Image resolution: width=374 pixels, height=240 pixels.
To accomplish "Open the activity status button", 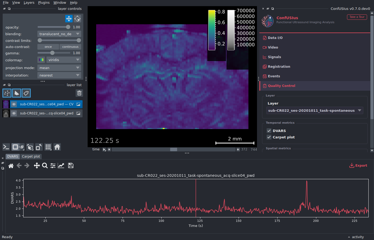I will tap(356, 237).
